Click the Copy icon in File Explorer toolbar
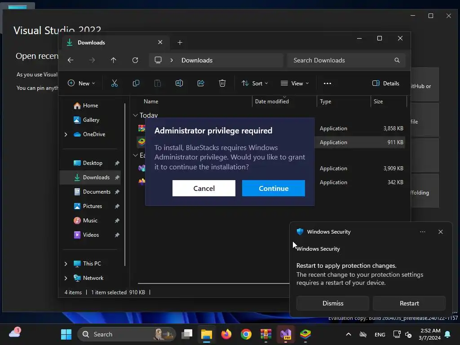This screenshot has width=460, height=345. click(x=136, y=83)
